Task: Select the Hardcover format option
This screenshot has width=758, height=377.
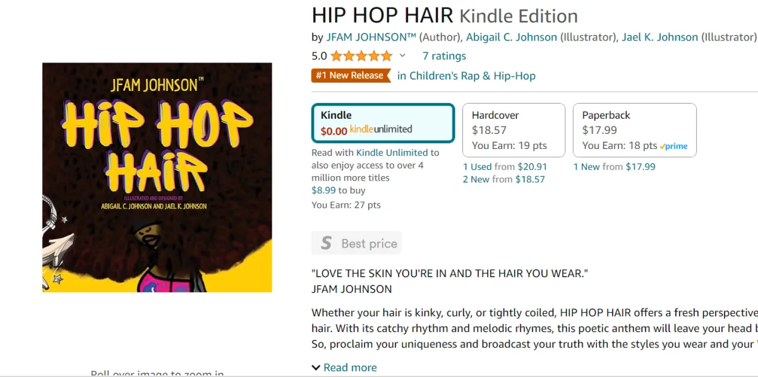Action: click(514, 130)
